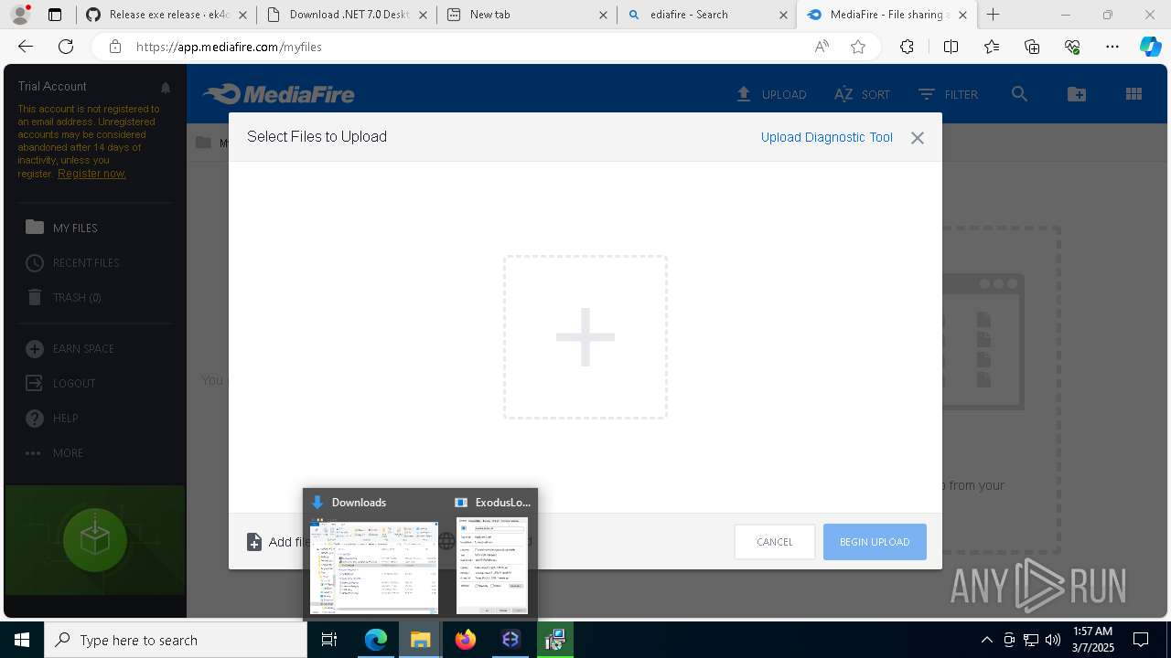Click the taskbar search box

(x=176, y=640)
